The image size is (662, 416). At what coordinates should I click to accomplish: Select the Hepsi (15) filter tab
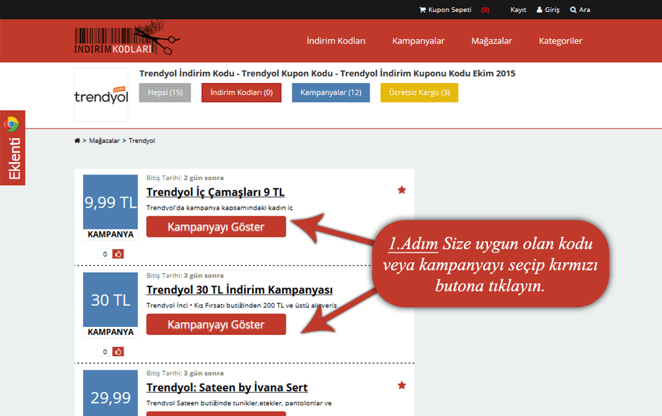165,92
